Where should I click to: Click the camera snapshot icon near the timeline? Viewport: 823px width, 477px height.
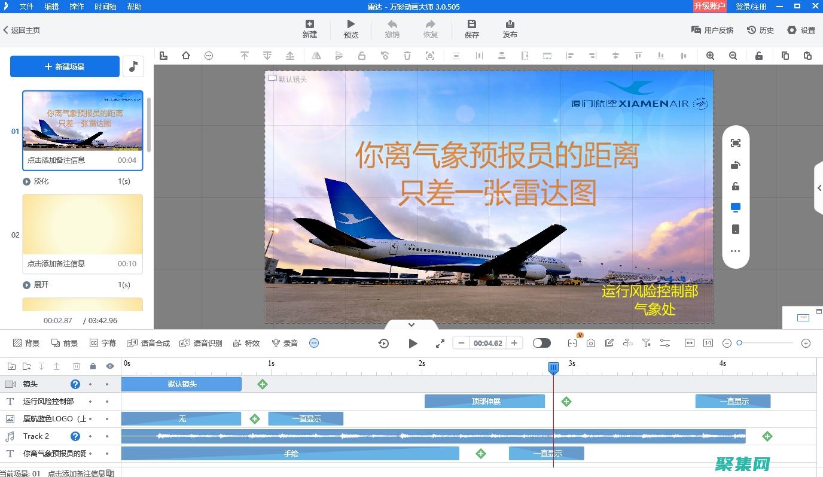coord(591,342)
